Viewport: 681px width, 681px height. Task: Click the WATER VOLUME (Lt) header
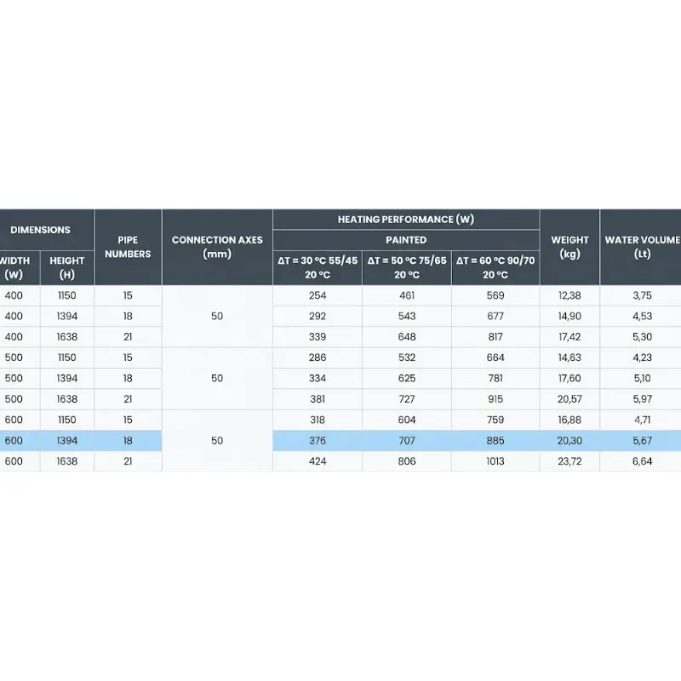641,247
